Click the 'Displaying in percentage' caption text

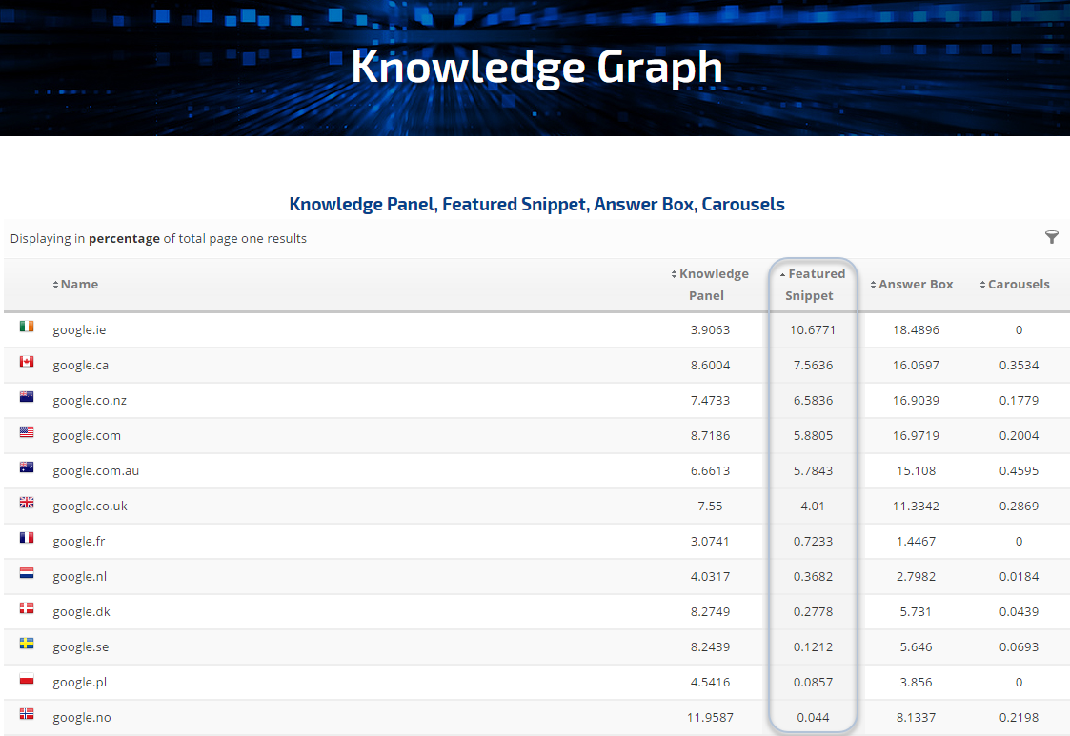158,238
